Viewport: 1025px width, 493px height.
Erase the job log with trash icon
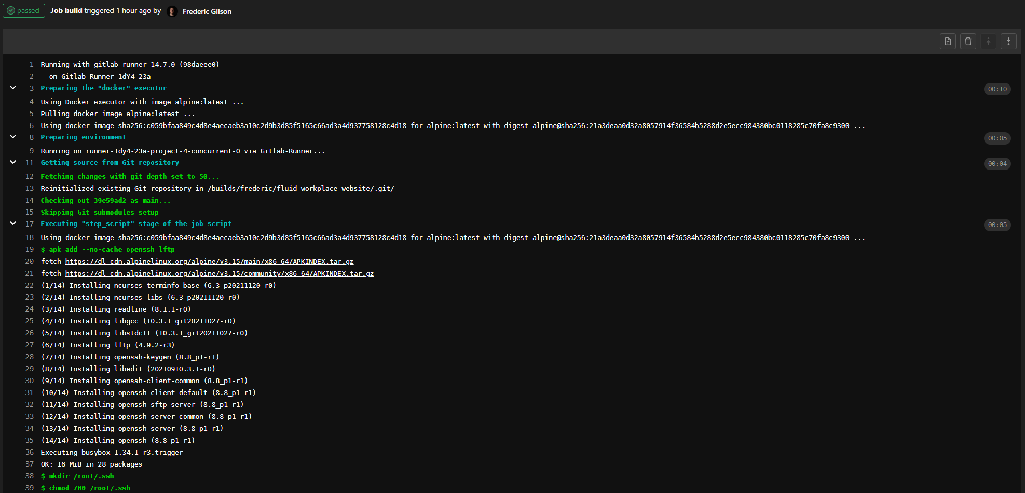click(968, 41)
